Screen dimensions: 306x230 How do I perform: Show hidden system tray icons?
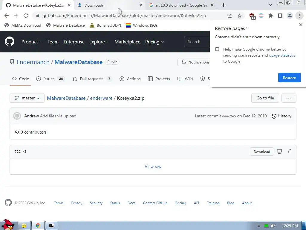[x=259, y=226]
